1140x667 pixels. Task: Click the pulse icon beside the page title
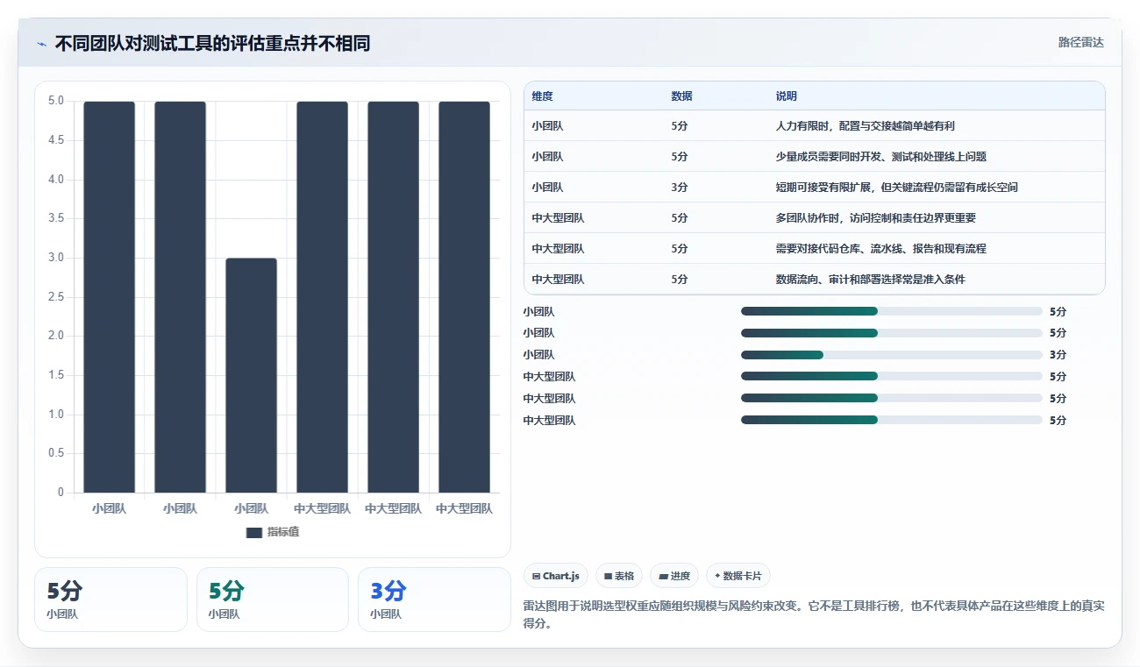pyautogui.click(x=41, y=43)
